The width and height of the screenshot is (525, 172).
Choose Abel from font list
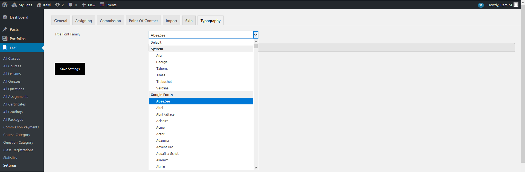201,108
